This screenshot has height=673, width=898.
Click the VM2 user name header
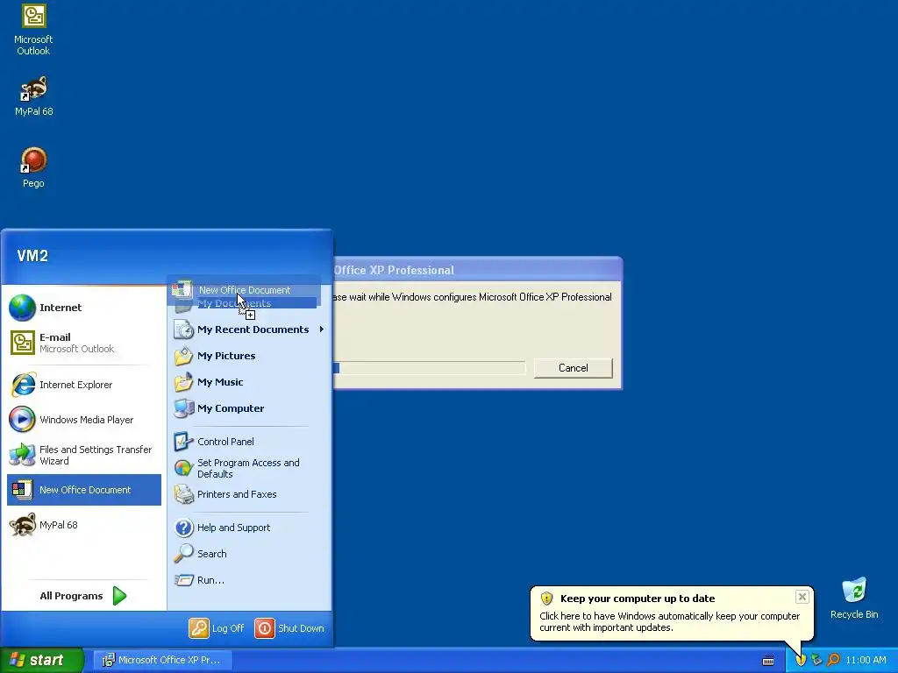[32, 256]
